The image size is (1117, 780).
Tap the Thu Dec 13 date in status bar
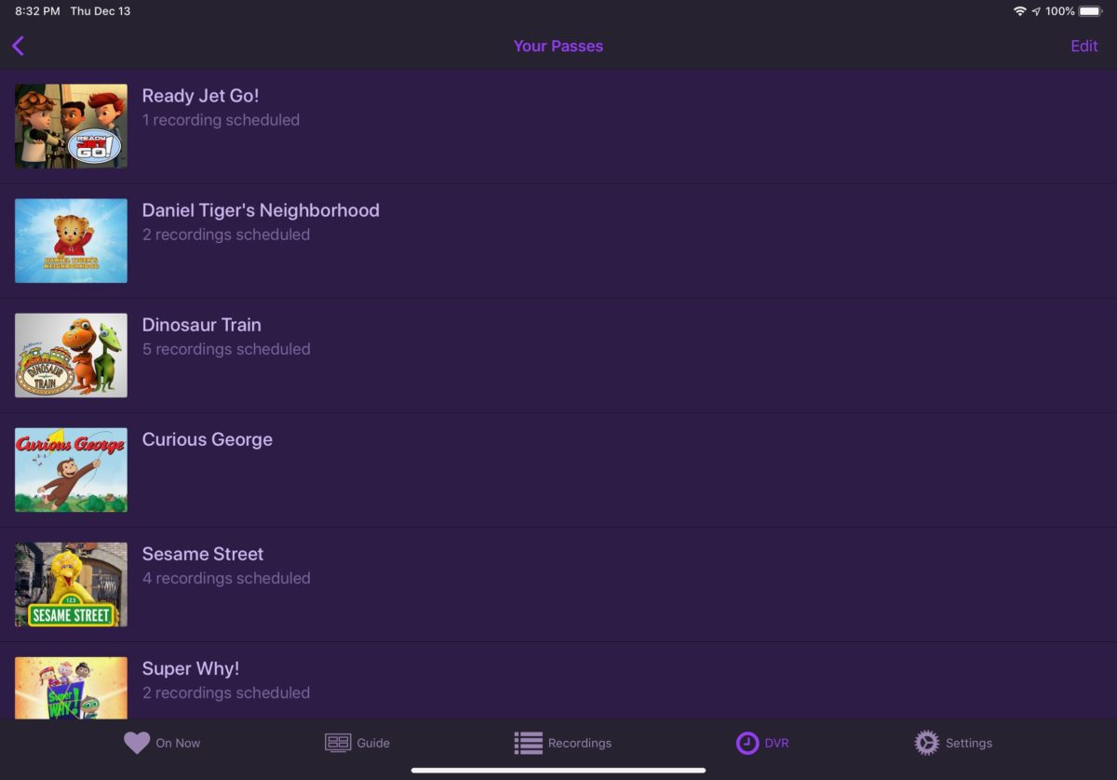(101, 11)
